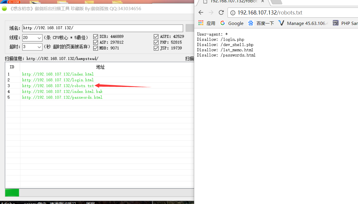Disable the MDB dictionary checkbox
The image size is (358, 204).
96,48
